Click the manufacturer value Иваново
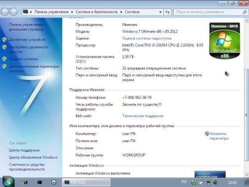Viewport: 249px width, 187px height. pos(129,24)
